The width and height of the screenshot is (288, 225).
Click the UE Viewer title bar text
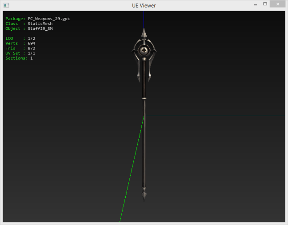click(144, 5)
